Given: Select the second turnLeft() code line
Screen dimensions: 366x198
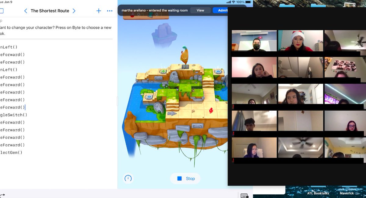Looking at the screenshot, I should 9,70.
